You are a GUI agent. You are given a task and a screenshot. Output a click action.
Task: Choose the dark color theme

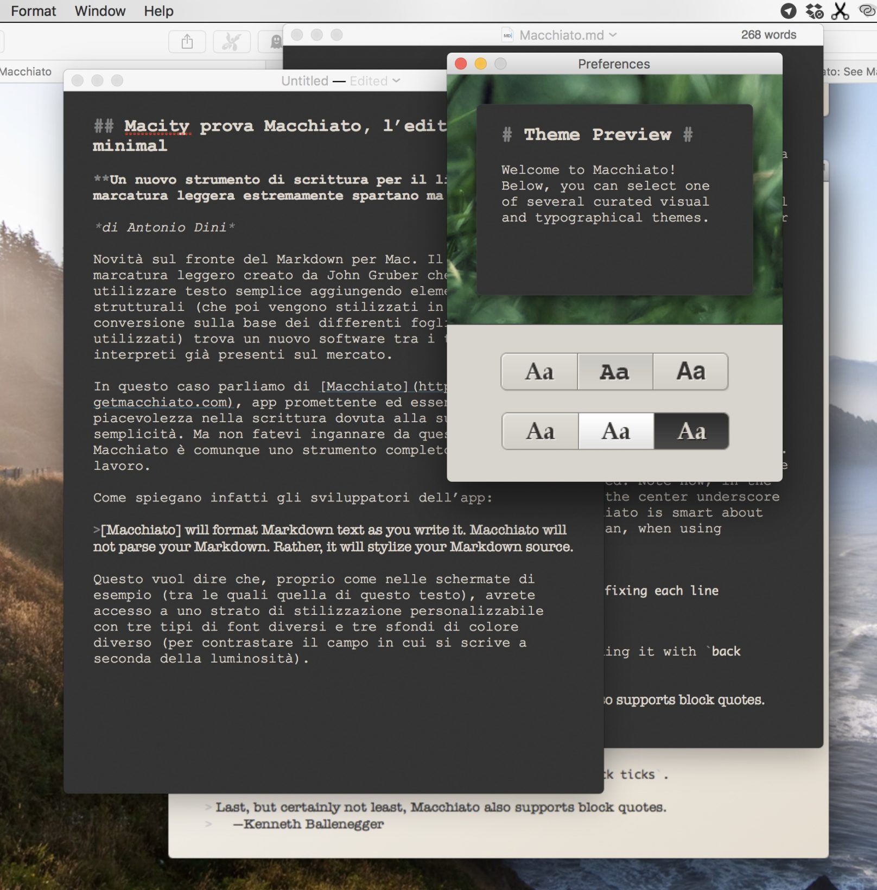691,431
